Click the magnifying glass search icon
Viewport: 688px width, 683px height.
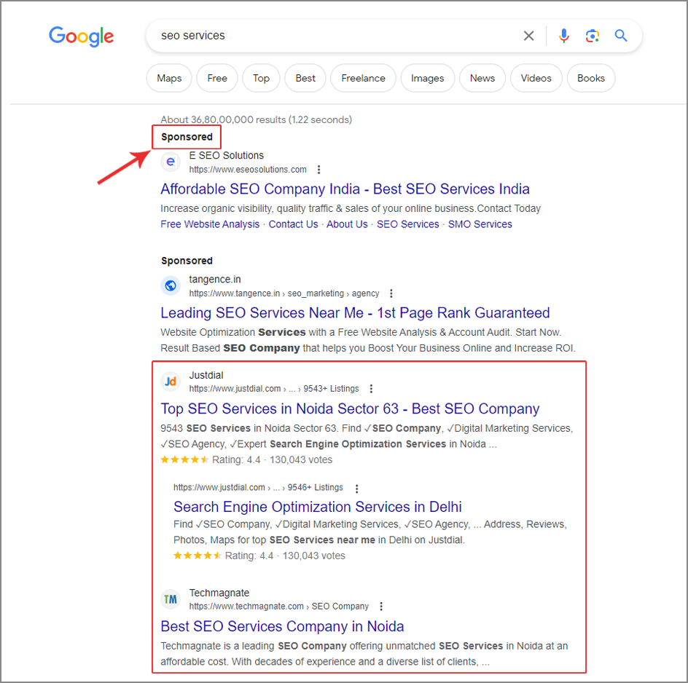(x=621, y=36)
